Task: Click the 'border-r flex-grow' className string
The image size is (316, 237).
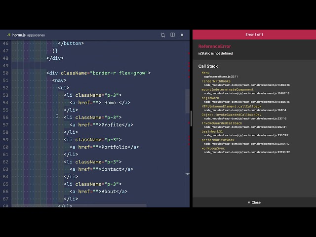Action: coord(119,73)
